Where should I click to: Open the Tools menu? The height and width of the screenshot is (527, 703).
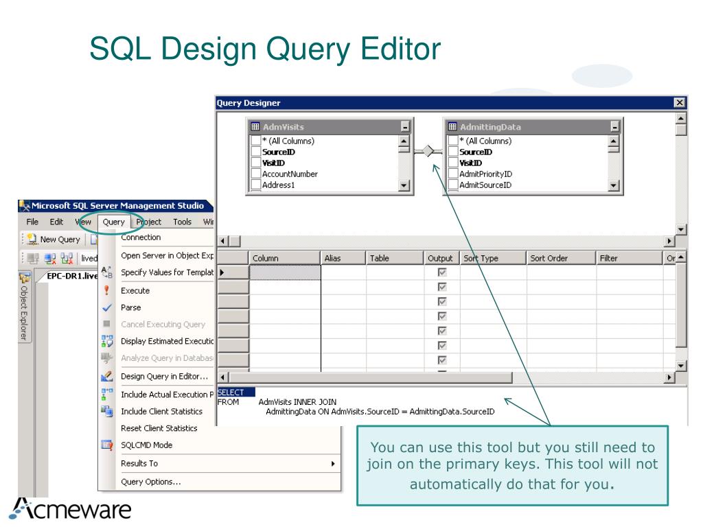point(182,222)
